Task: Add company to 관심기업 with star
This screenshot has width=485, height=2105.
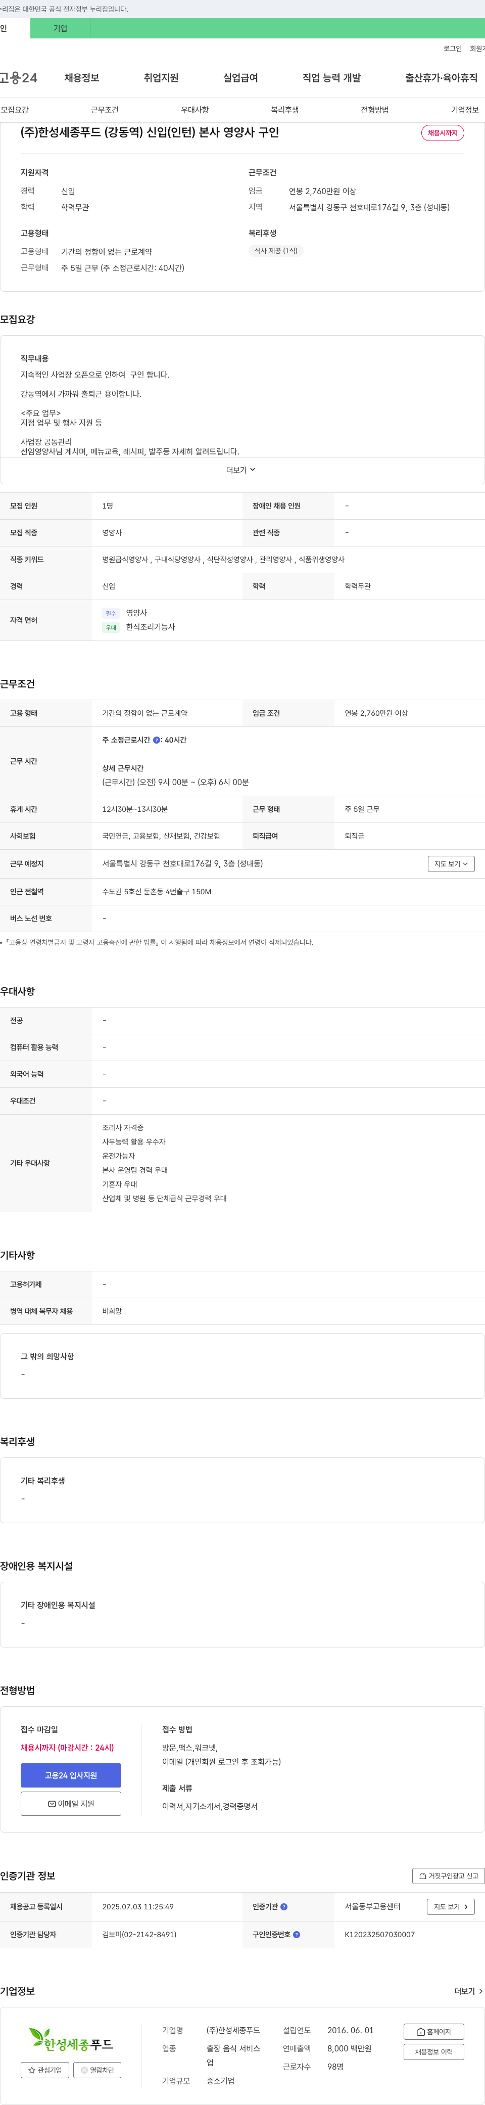Action: tap(45, 2070)
